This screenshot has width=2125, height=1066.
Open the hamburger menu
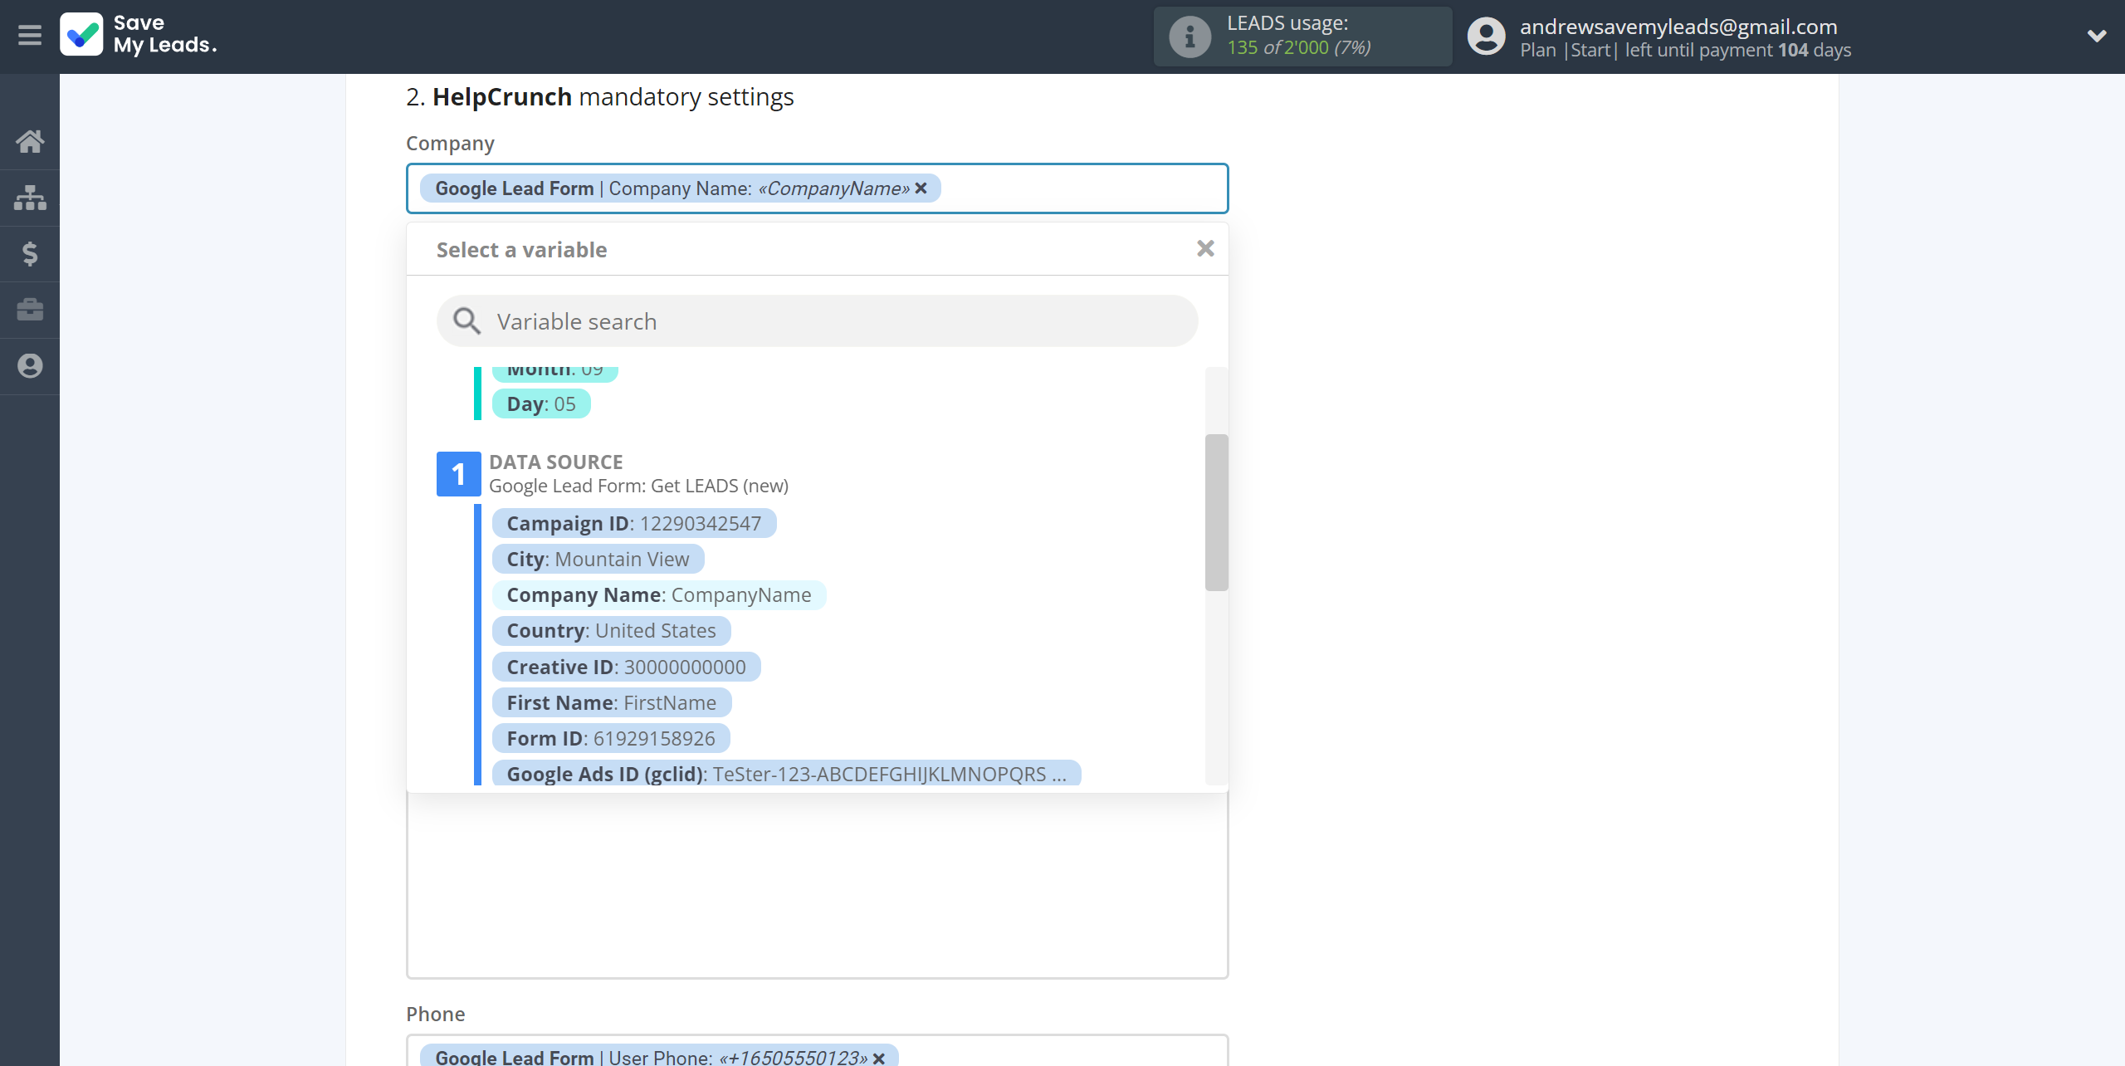coord(30,36)
